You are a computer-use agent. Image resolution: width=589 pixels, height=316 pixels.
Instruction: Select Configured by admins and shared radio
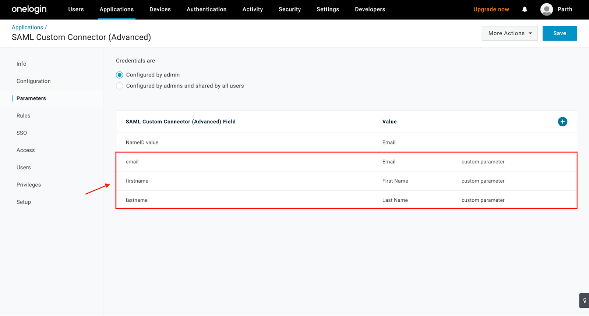coord(120,86)
